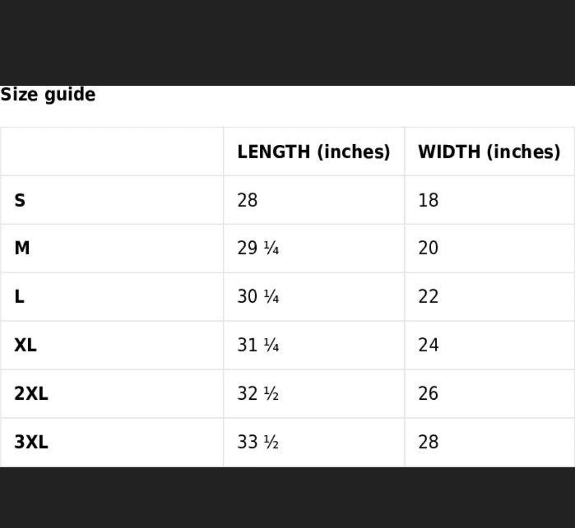
Task: Choose the XL size row label
Action: pos(26,345)
